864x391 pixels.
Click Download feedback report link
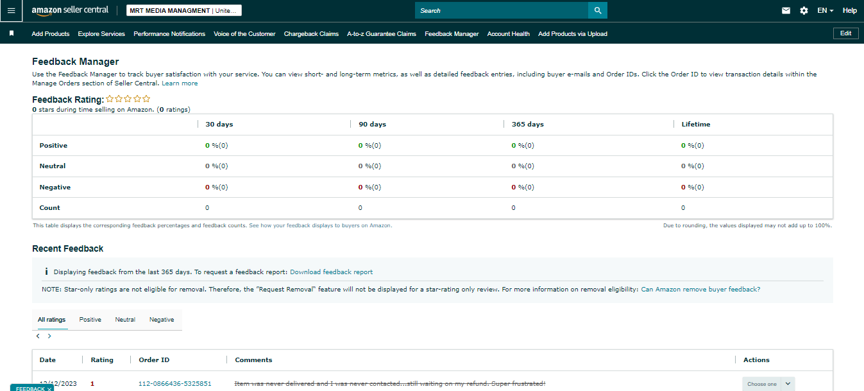(x=331, y=272)
